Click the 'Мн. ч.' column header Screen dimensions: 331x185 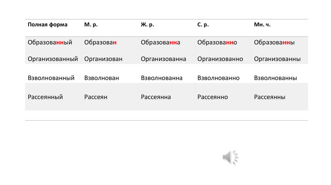pyautogui.click(x=262, y=25)
